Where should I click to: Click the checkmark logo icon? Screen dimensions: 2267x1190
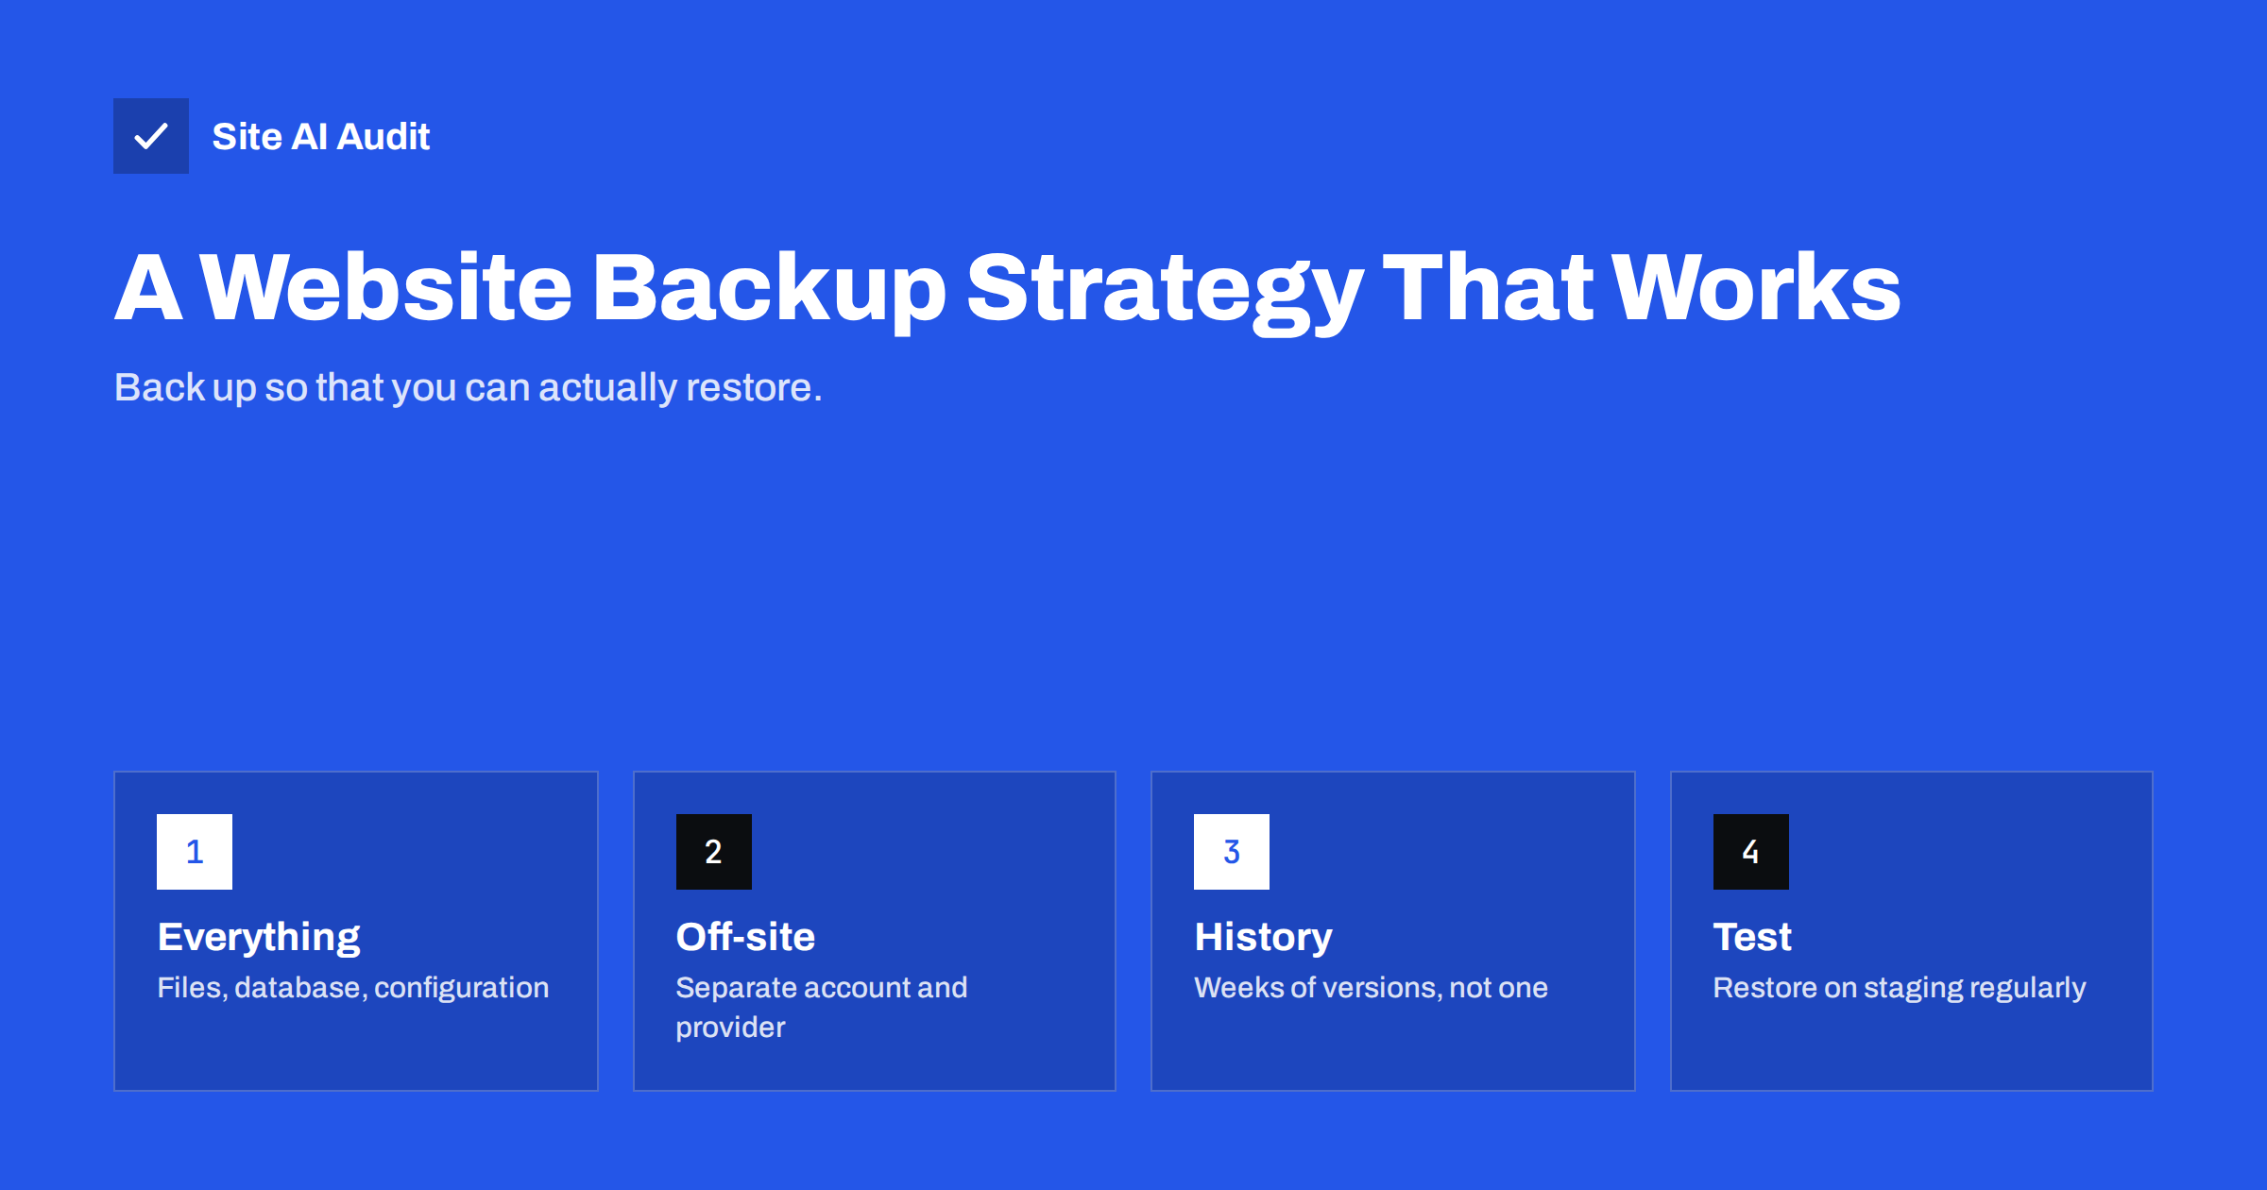151,136
